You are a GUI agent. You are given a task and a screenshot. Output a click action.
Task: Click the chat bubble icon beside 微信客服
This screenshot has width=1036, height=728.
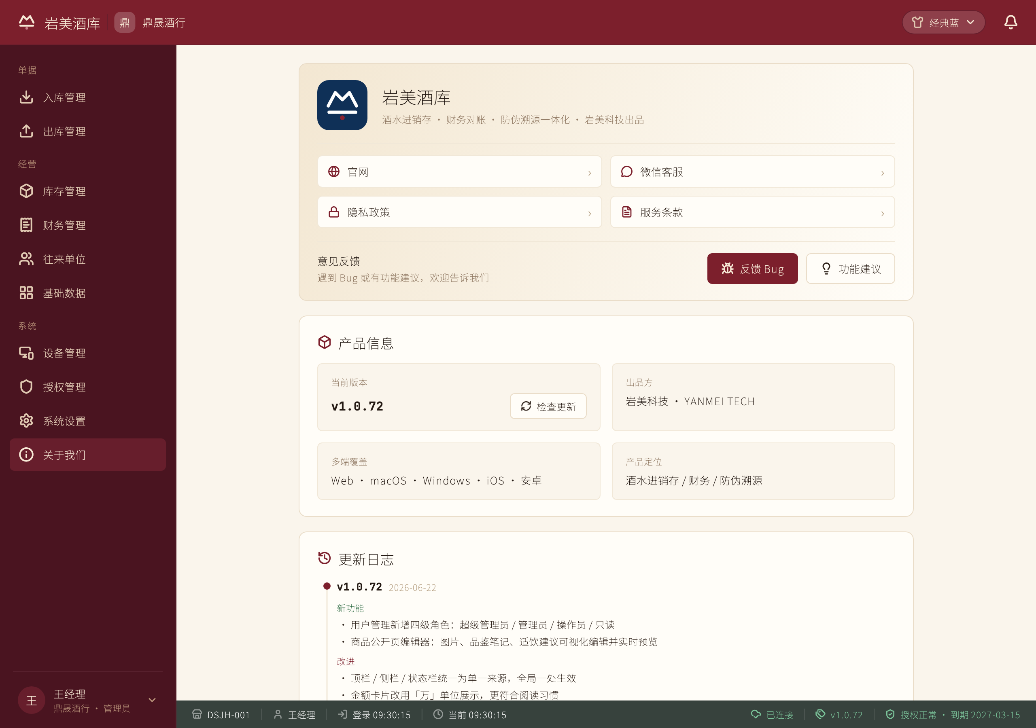[x=627, y=171]
